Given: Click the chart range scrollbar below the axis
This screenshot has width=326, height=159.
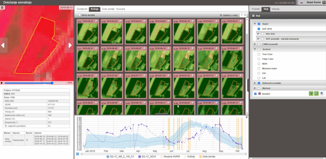Looking at the screenshot, I should point(164,154).
